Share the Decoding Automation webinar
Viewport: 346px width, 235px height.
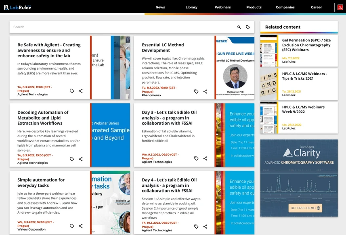(81, 159)
